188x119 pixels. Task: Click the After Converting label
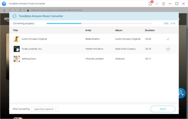click(x=21, y=109)
